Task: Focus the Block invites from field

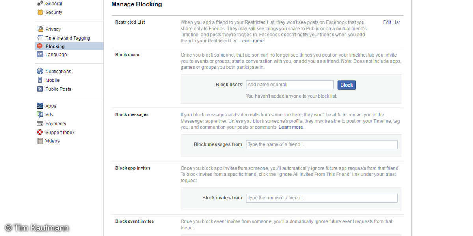Action: coord(322,198)
